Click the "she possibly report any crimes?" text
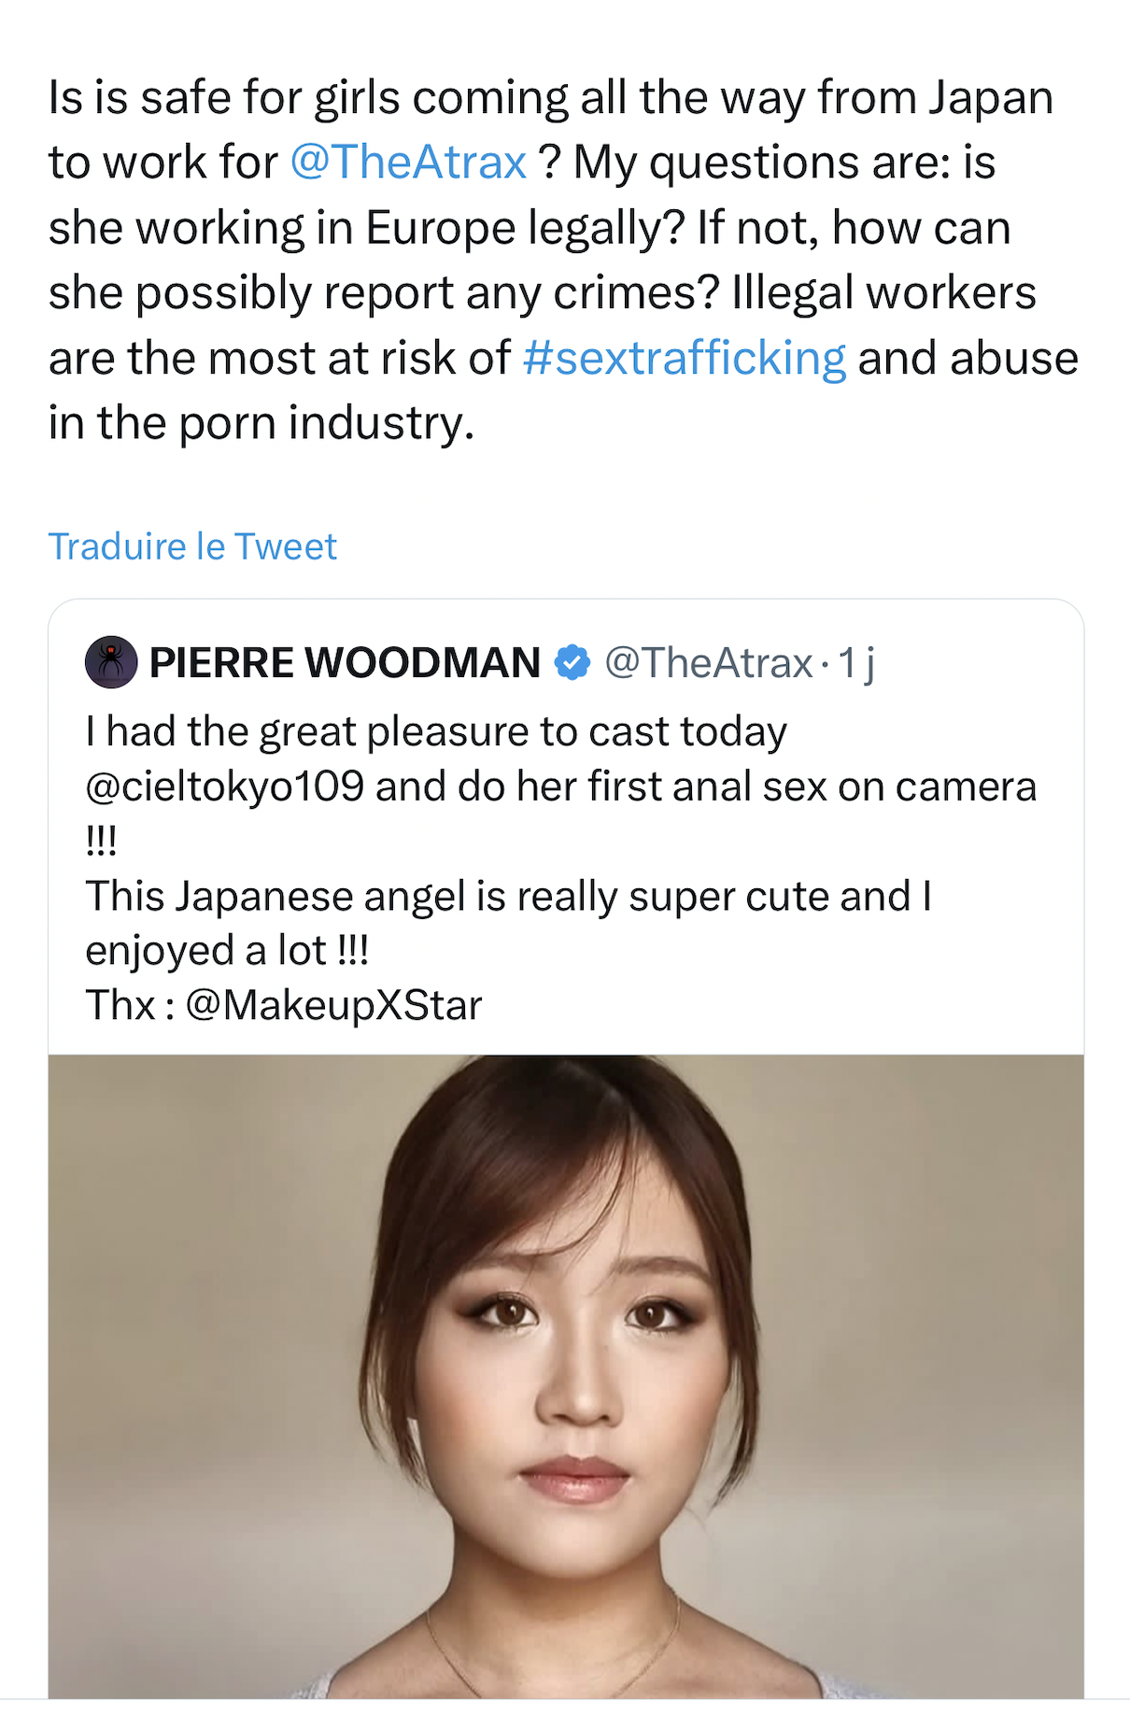The width and height of the screenshot is (1130, 1715). click(384, 293)
